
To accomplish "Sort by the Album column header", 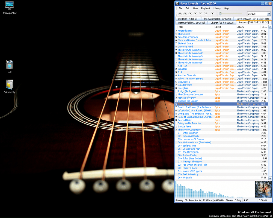I will 248,27.
